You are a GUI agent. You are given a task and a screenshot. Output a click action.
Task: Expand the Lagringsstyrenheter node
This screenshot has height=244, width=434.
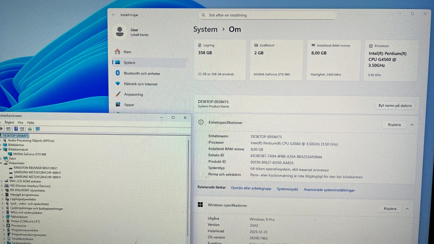coord(3,199)
